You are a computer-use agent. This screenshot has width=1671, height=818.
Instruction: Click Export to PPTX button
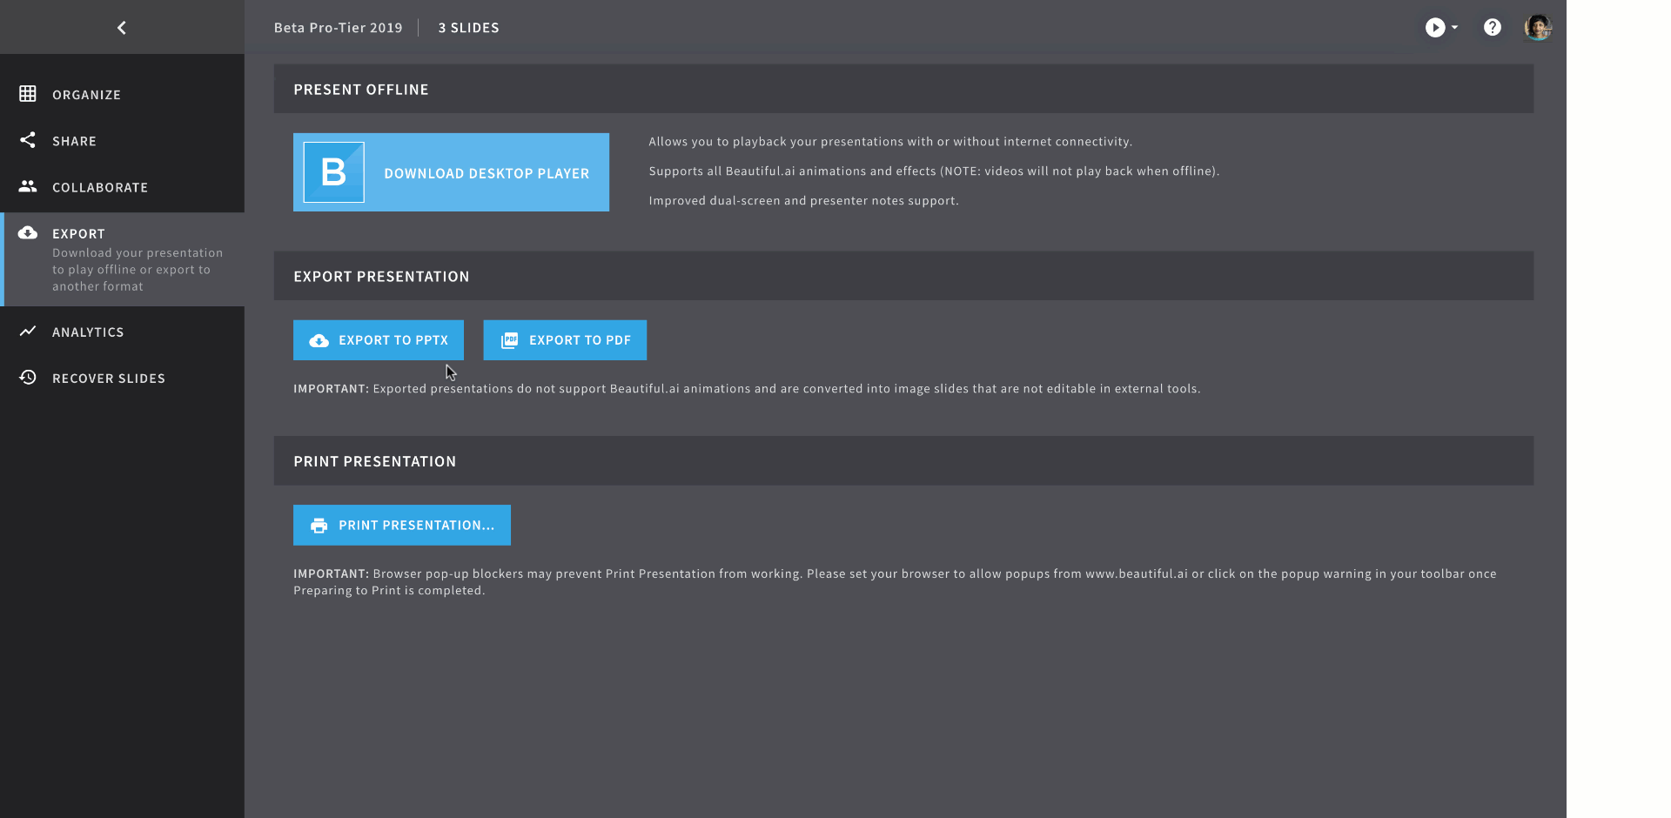coord(379,340)
